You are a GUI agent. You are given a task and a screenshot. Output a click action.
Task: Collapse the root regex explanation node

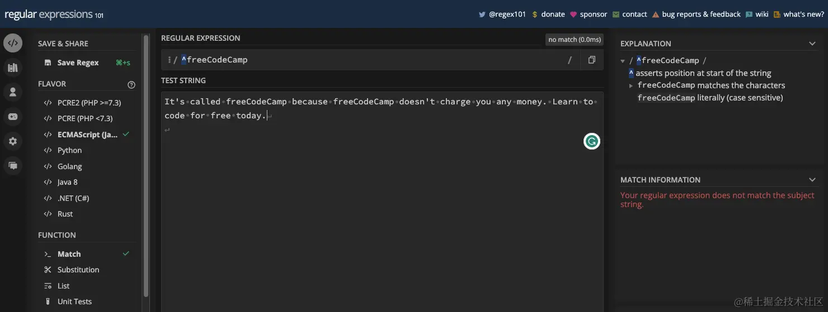click(623, 61)
